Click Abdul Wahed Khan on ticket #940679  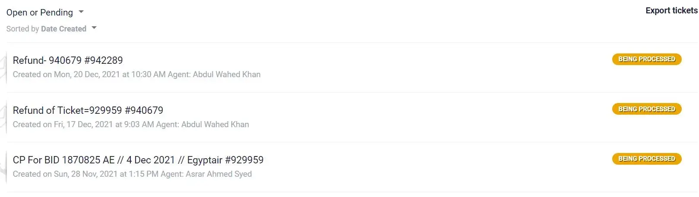(215, 125)
